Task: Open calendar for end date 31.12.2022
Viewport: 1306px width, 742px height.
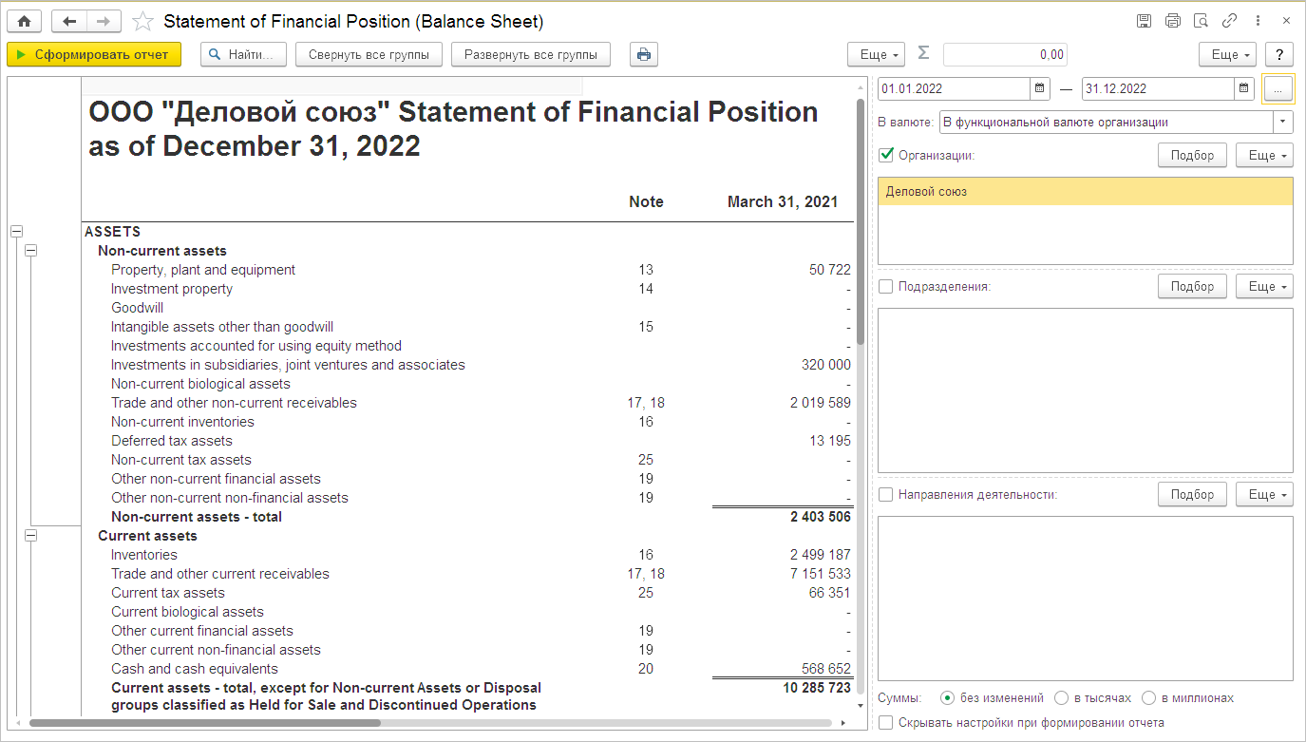Action: click(1244, 88)
